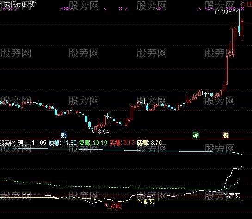Select the 顶筹: 11.80 indicator value
Viewport: 252px width, 219px height.
tap(63, 143)
